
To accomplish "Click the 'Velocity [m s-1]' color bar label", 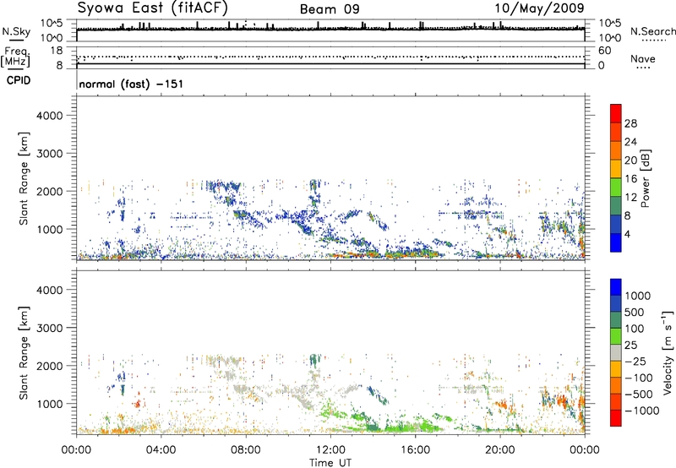I will coord(668,352).
